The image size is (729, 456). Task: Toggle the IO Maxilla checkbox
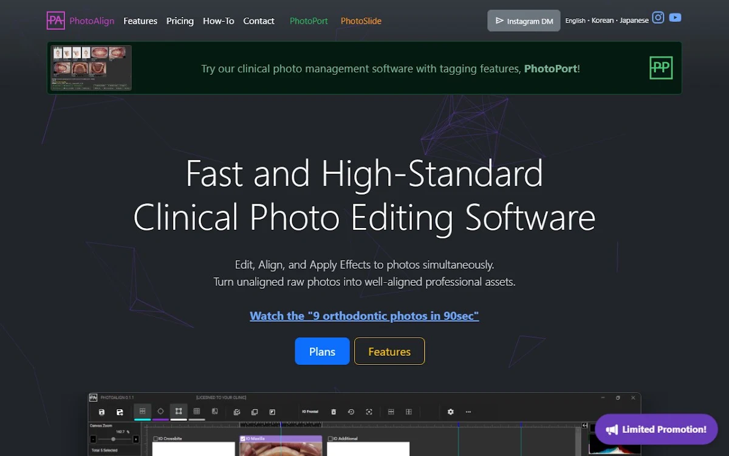(x=243, y=438)
